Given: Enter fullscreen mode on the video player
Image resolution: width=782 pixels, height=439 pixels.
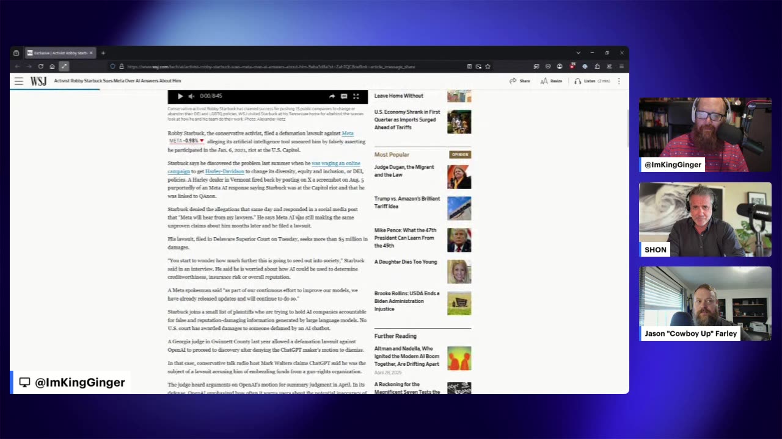Looking at the screenshot, I should point(356,96).
